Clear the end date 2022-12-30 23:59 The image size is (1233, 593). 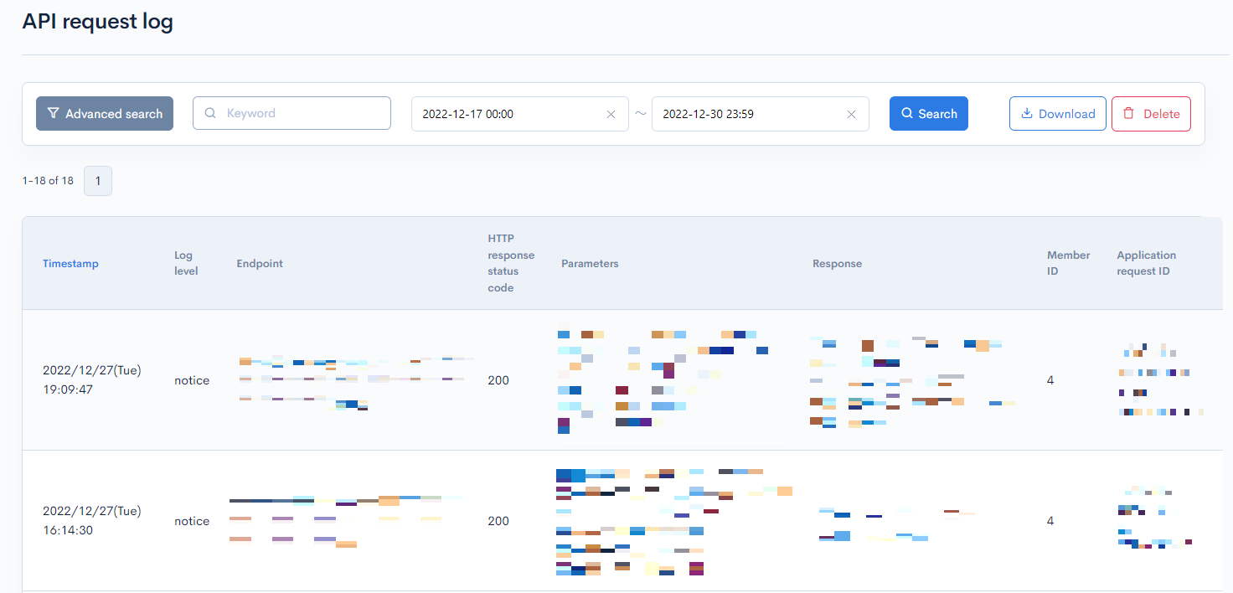click(851, 115)
